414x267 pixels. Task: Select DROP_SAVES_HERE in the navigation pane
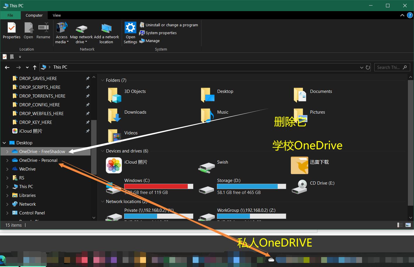pos(38,78)
